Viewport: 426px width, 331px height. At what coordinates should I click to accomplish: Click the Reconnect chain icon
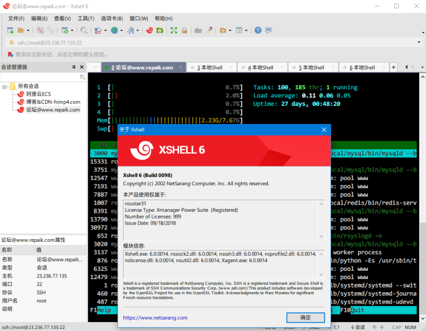coord(50,31)
